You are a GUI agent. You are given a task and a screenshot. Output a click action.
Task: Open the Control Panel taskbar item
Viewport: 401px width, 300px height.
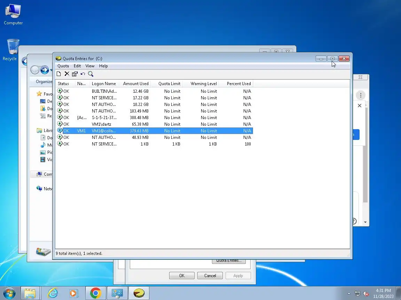pyautogui.click(x=117, y=293)
